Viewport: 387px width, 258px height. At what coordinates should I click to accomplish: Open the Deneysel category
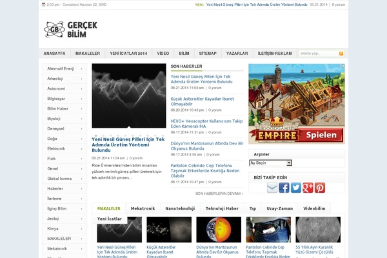[55, 128]
